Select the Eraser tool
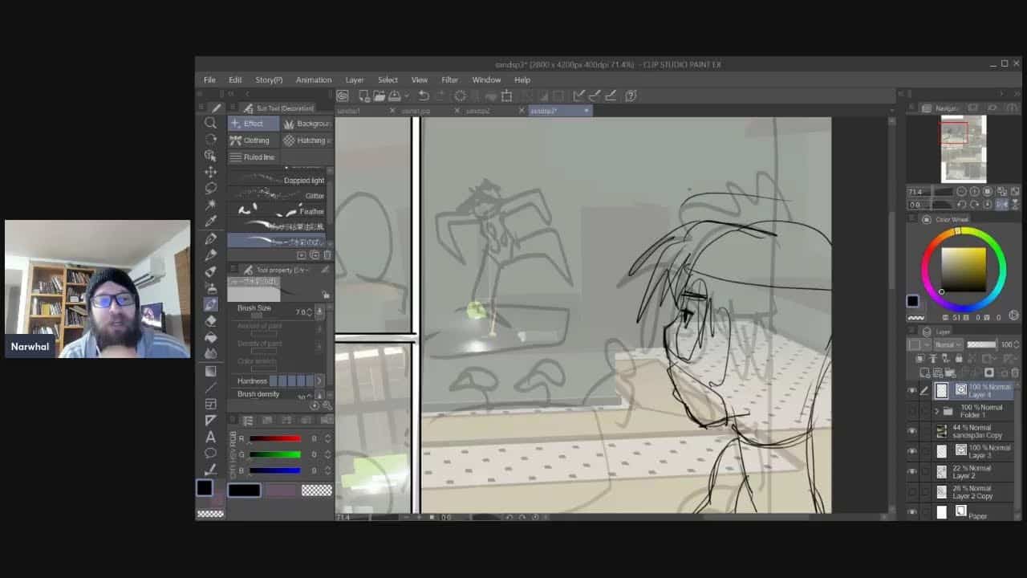 tap(210, 320)
